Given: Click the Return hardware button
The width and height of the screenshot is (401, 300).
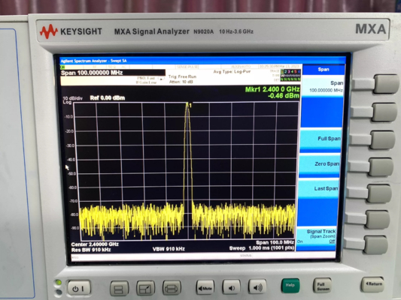Looking at the screenshot, I should (x=373, y=284).
